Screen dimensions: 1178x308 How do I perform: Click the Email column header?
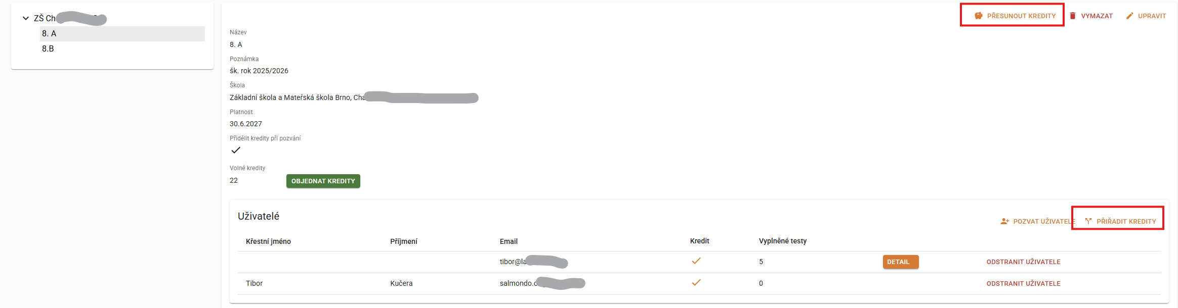(x=509, y=241)
